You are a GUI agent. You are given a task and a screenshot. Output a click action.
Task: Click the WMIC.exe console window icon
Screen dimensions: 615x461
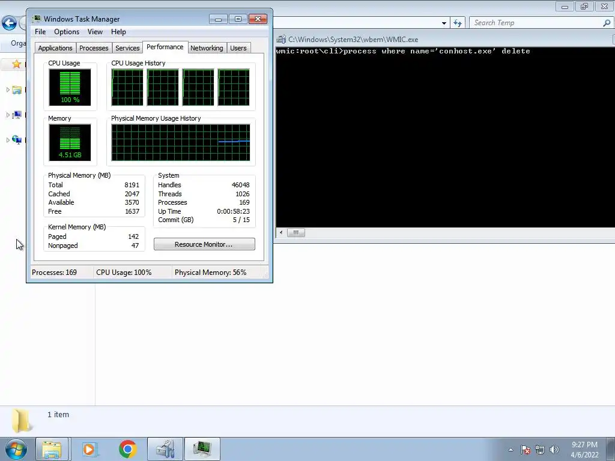pyautogui.click(x=281, y=39)
